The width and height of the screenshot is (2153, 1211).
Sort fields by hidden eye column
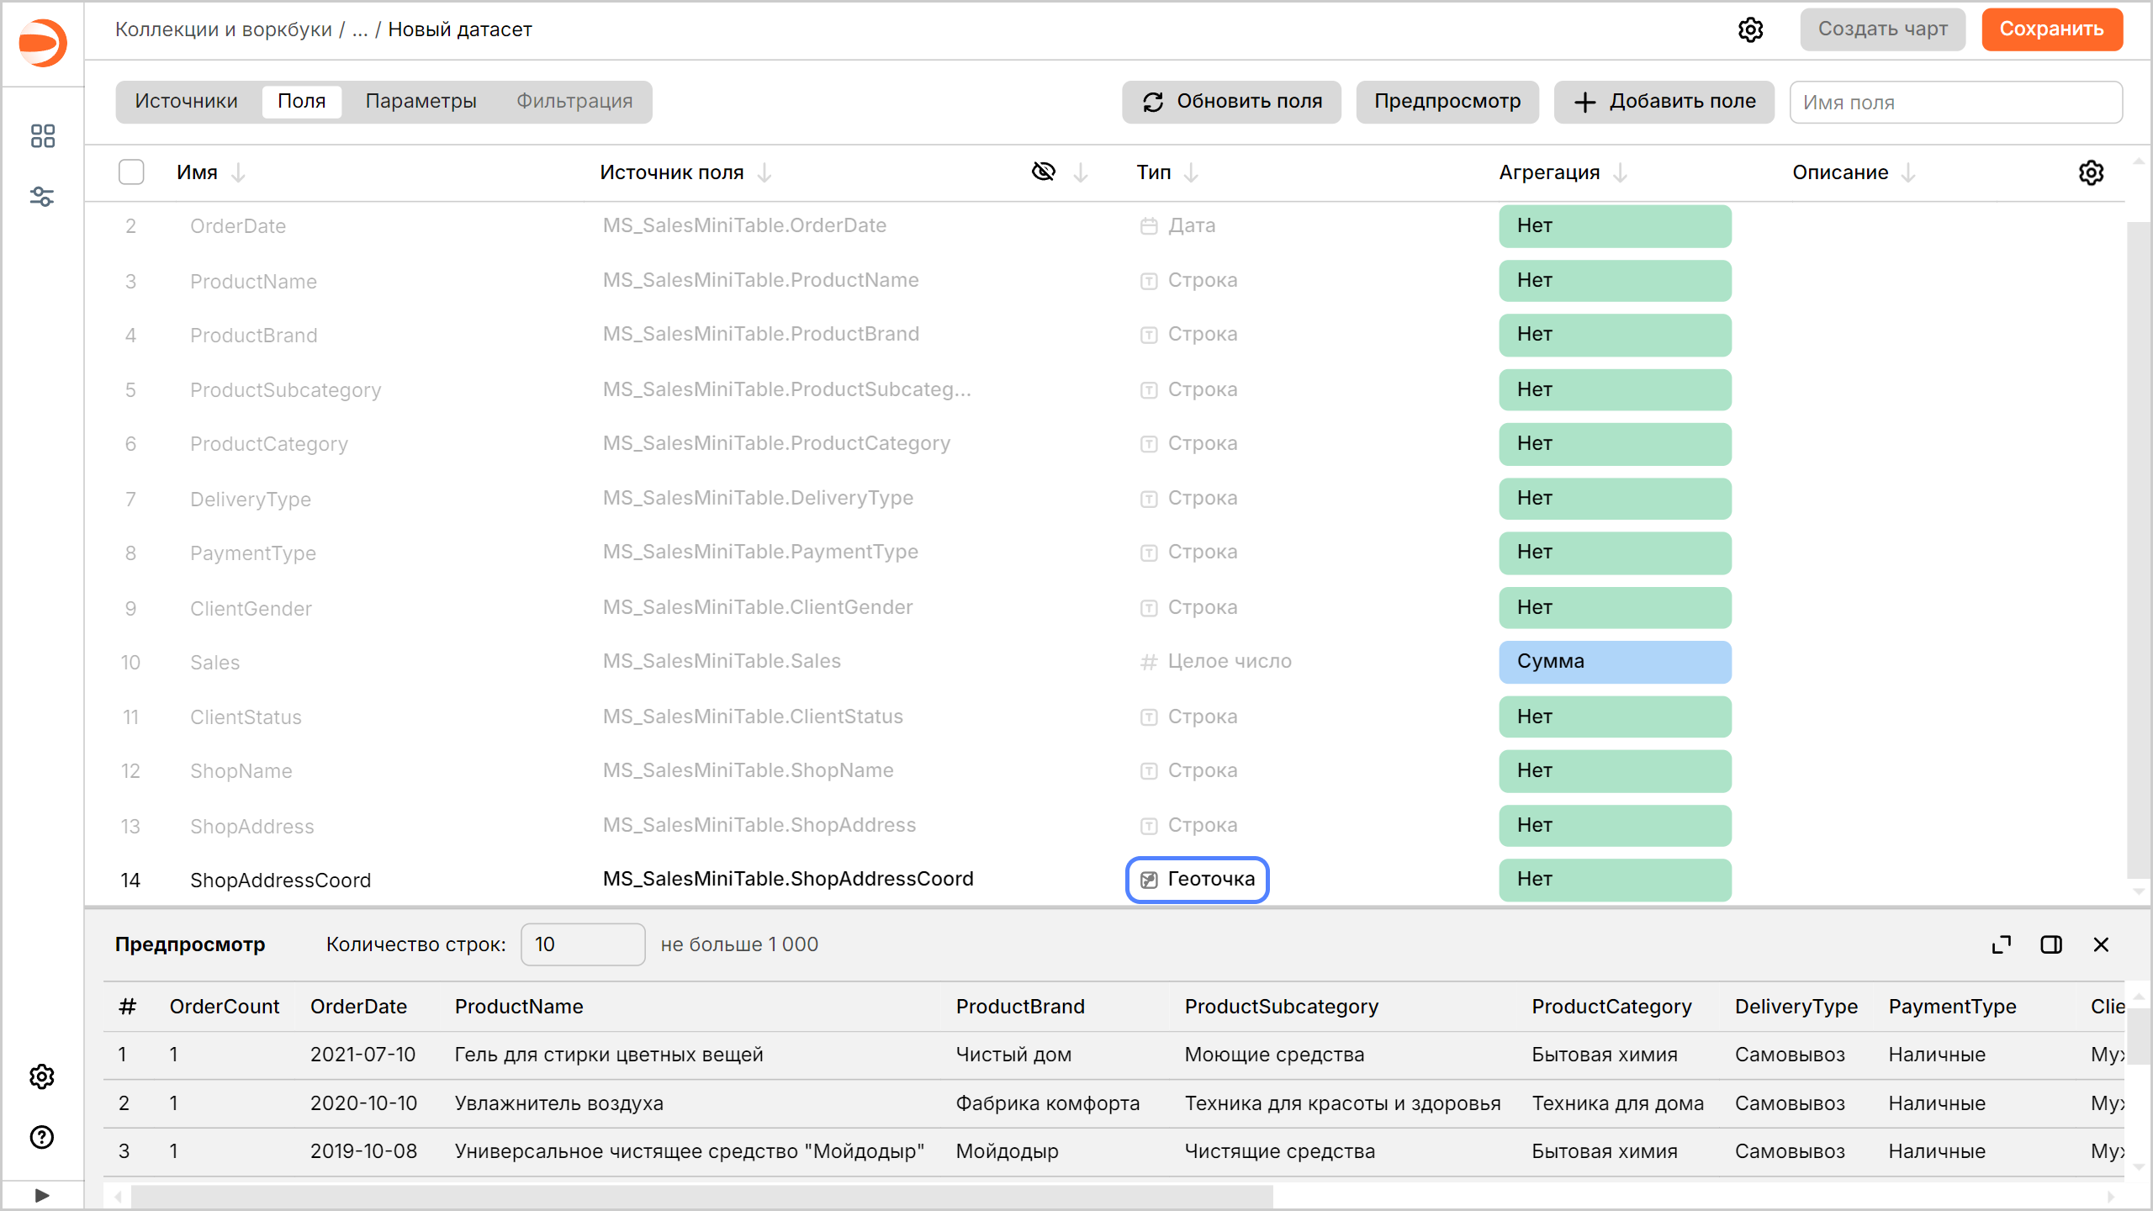pos(1044,172)
